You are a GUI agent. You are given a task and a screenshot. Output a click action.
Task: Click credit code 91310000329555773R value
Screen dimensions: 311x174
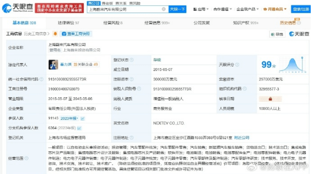[67, 79]
